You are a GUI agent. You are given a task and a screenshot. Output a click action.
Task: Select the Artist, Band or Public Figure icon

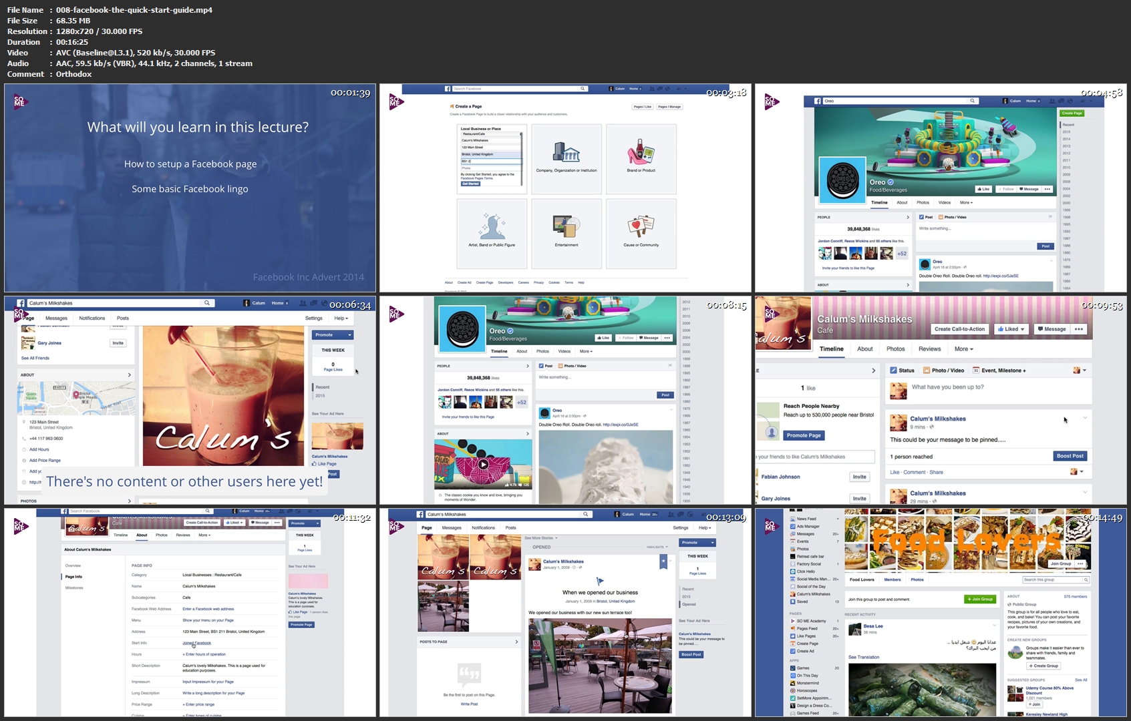[492, 226]
